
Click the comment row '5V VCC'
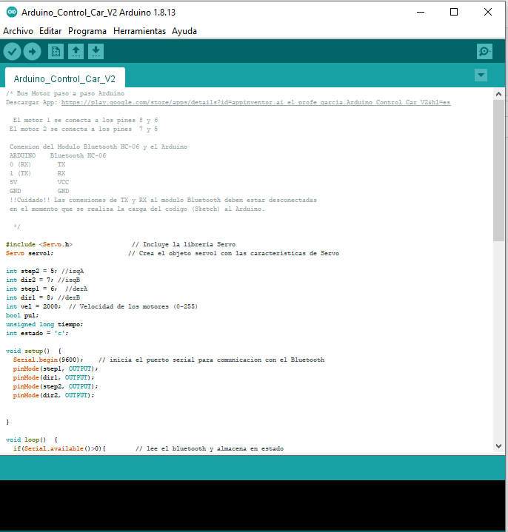click(39, 182)
